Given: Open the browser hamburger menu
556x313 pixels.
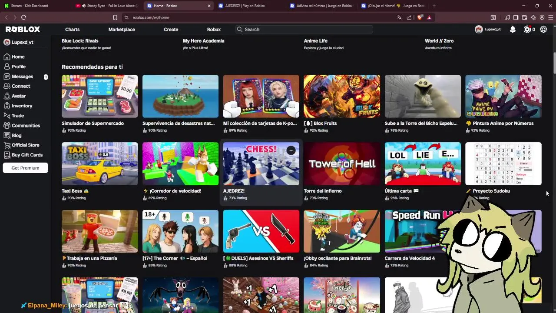Looking at the screenshot, I should tap(551, 17).
